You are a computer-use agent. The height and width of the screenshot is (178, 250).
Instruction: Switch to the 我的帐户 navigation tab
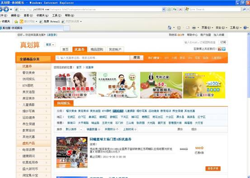coord(115,49)
